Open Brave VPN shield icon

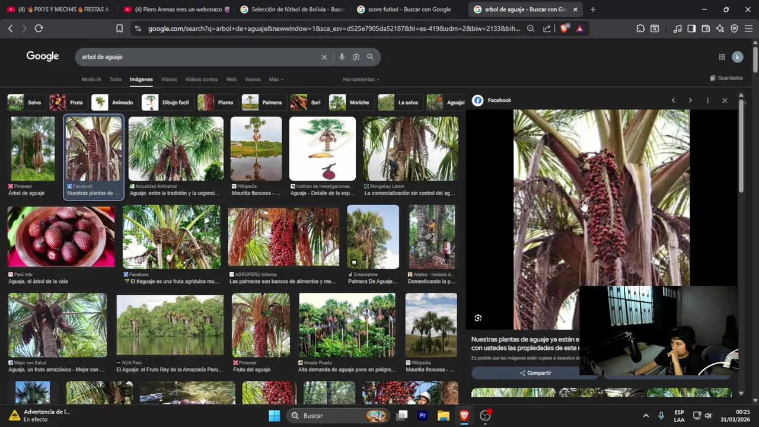coord(734,28)
